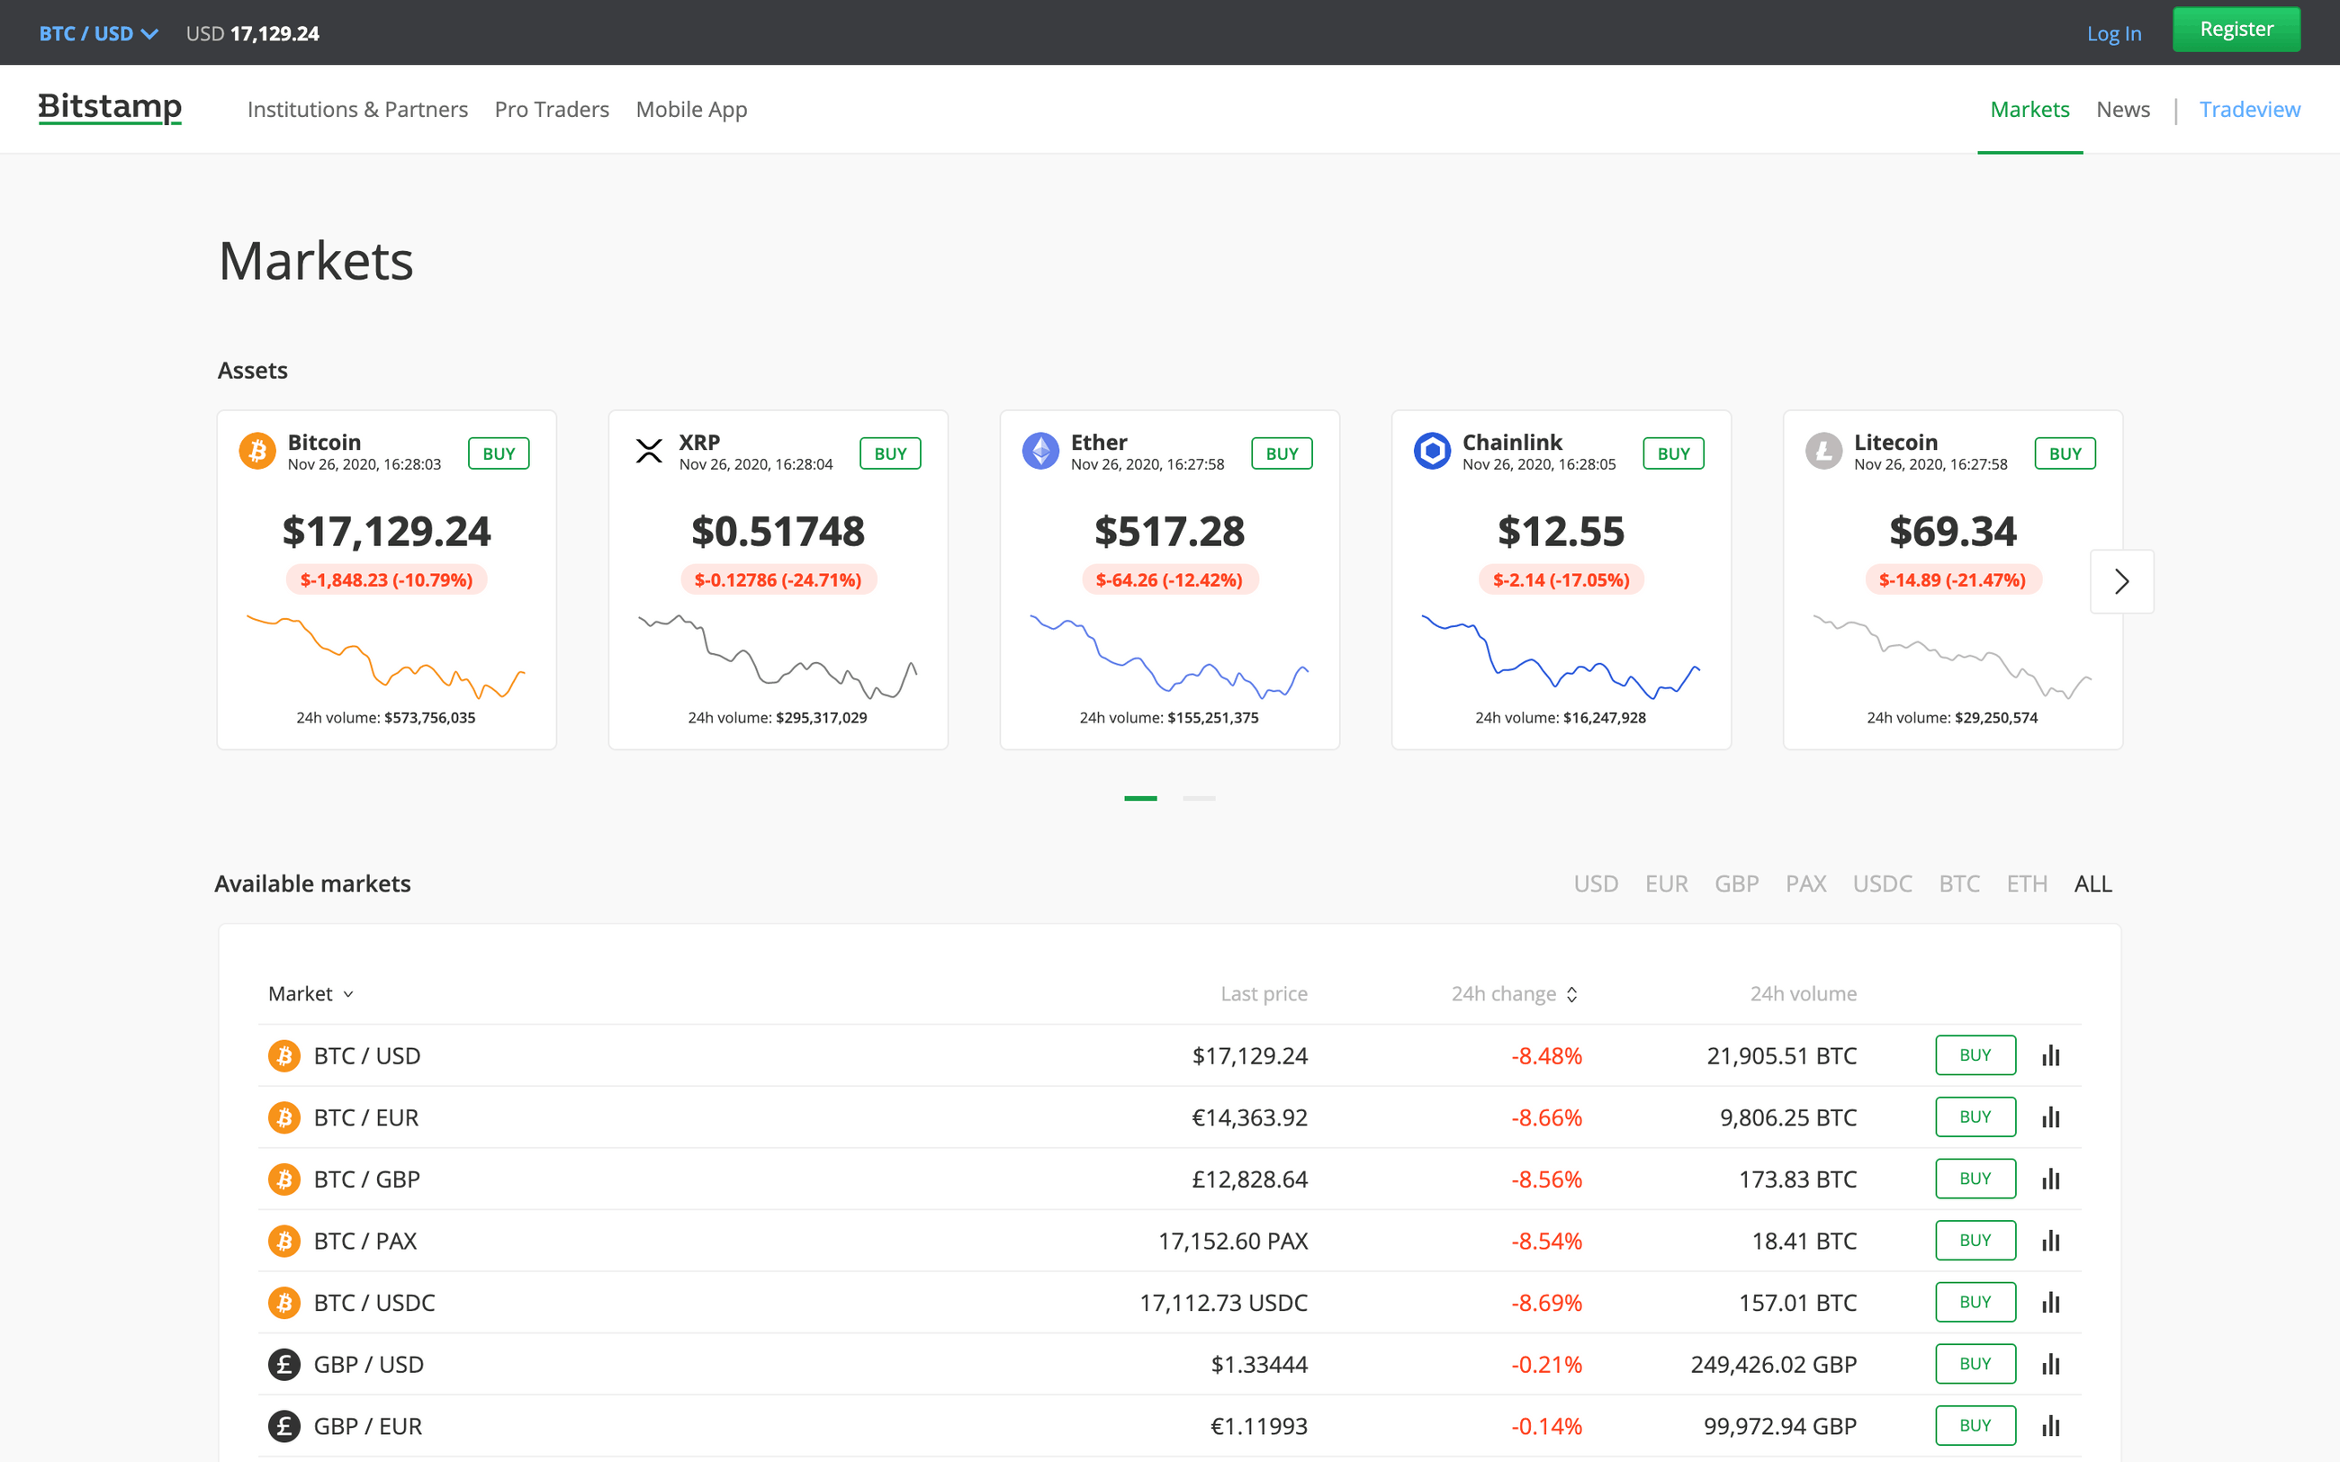
Task: Go to the News tab
Action: tap(2122, 109)
